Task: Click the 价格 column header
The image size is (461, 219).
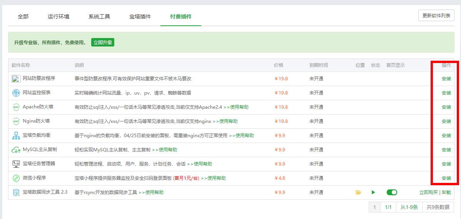Action: 279,65
